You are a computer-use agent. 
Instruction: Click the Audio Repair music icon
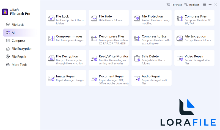coord(137,78)
